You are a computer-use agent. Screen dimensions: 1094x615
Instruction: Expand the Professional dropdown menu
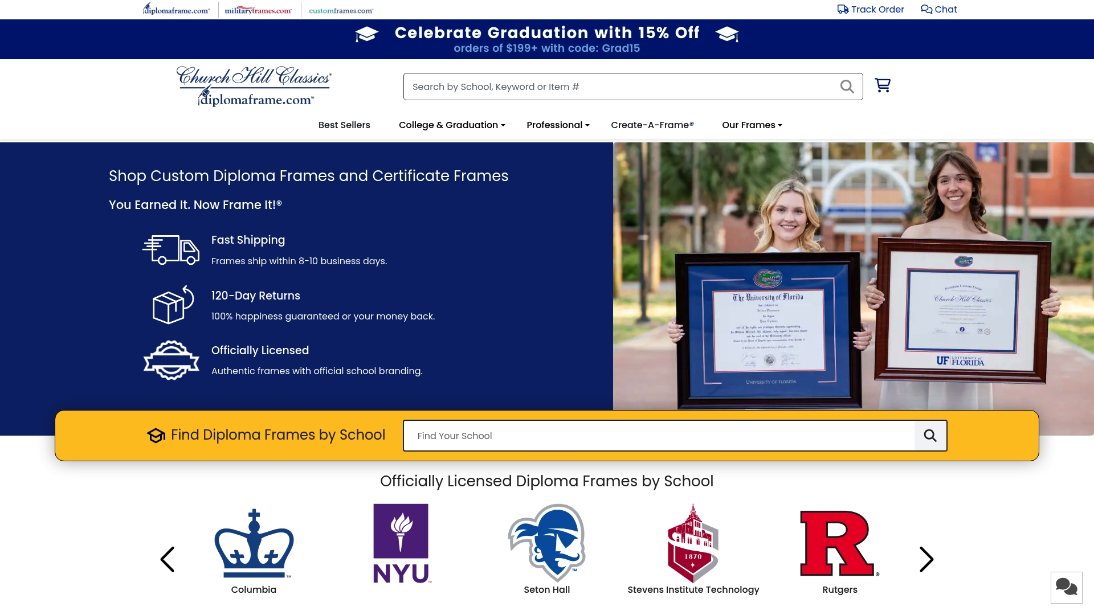pos(558,125)
